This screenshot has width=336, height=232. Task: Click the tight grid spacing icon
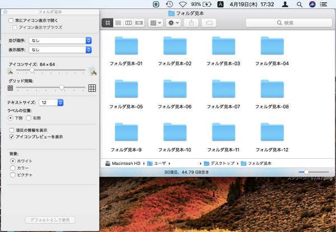[x=10, y=88]
